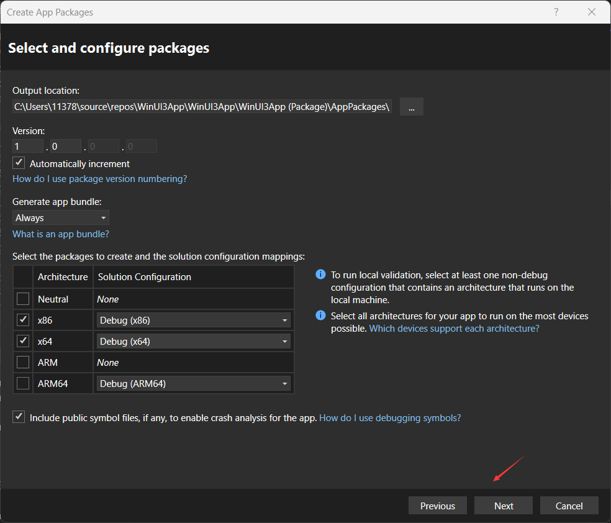Uncheck the x64 architecture checkbox
This screenshot has width=611, height=523.
pos(23,341)
